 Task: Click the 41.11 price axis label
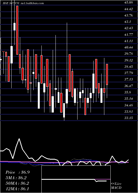pyautogui.click(x=129, y=41)
